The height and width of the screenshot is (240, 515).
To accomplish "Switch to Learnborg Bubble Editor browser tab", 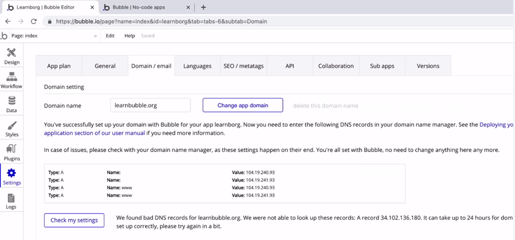I will (49, 7).
